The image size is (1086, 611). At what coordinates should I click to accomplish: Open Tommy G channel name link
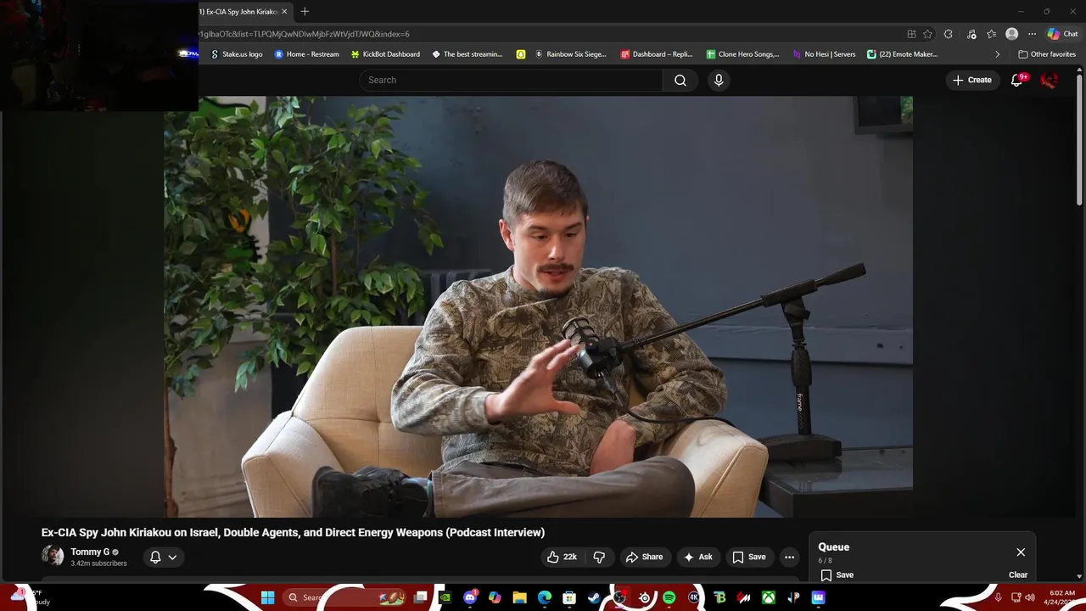pyautogui.click(x=90, y=552)
